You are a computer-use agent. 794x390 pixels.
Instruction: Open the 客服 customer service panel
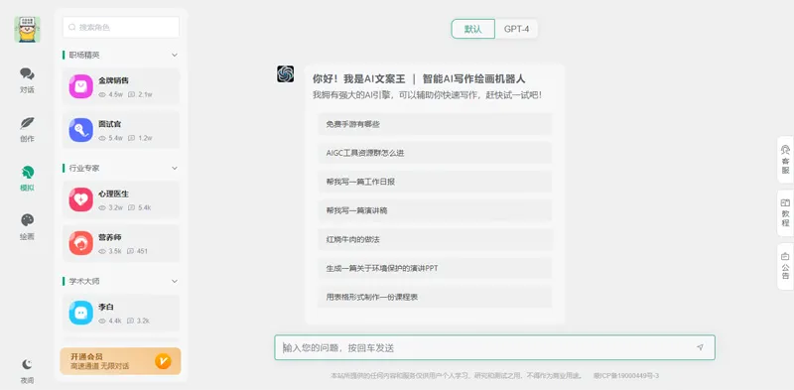tap(785, 160)
